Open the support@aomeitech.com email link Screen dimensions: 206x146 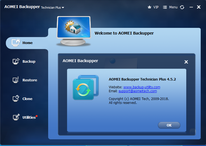point(138,91)
